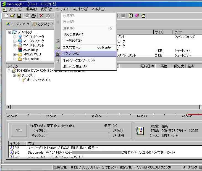Expand the マイ ドキュメント node
202x171 pixels.
point(15,46)
